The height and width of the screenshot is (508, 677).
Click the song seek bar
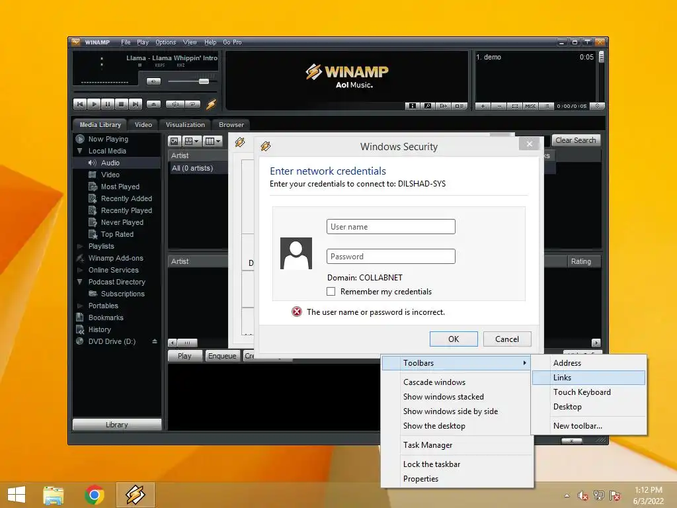pos(145,92)
